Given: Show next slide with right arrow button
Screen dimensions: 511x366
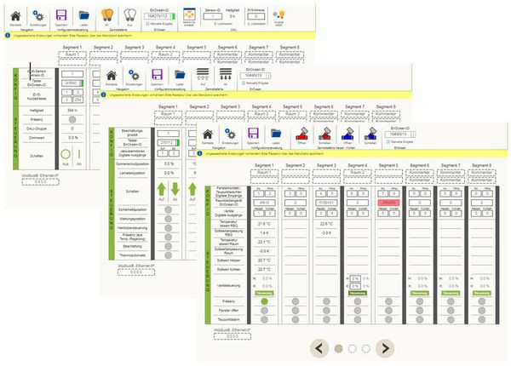Looking at the screenshot, I should 385,347.
